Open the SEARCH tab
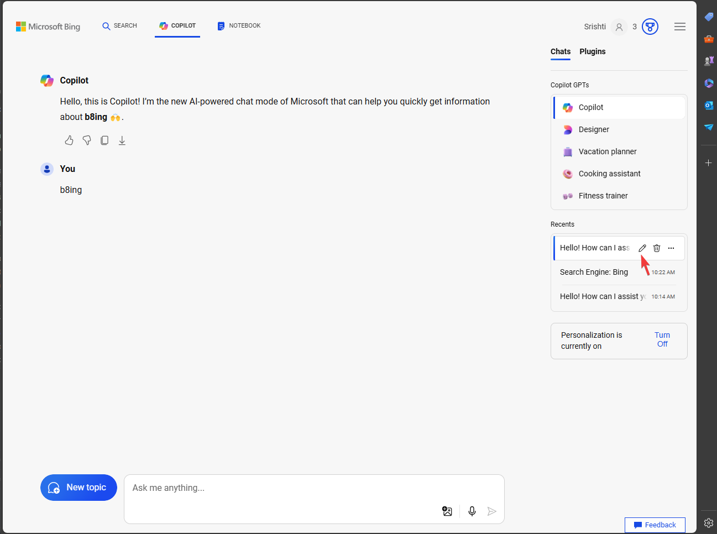 (119, 26)
